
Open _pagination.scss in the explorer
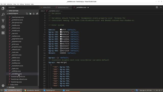[x=17, y=39]
